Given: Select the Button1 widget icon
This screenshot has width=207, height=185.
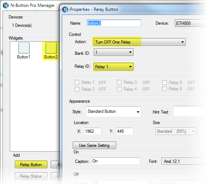Looking at the screenshot, I should 24,48.
